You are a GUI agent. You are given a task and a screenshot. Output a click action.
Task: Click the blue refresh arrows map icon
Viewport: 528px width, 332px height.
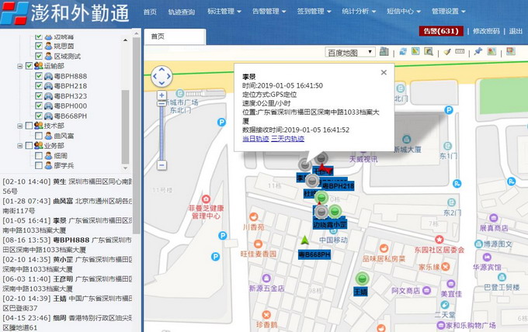tap(403, 51)
